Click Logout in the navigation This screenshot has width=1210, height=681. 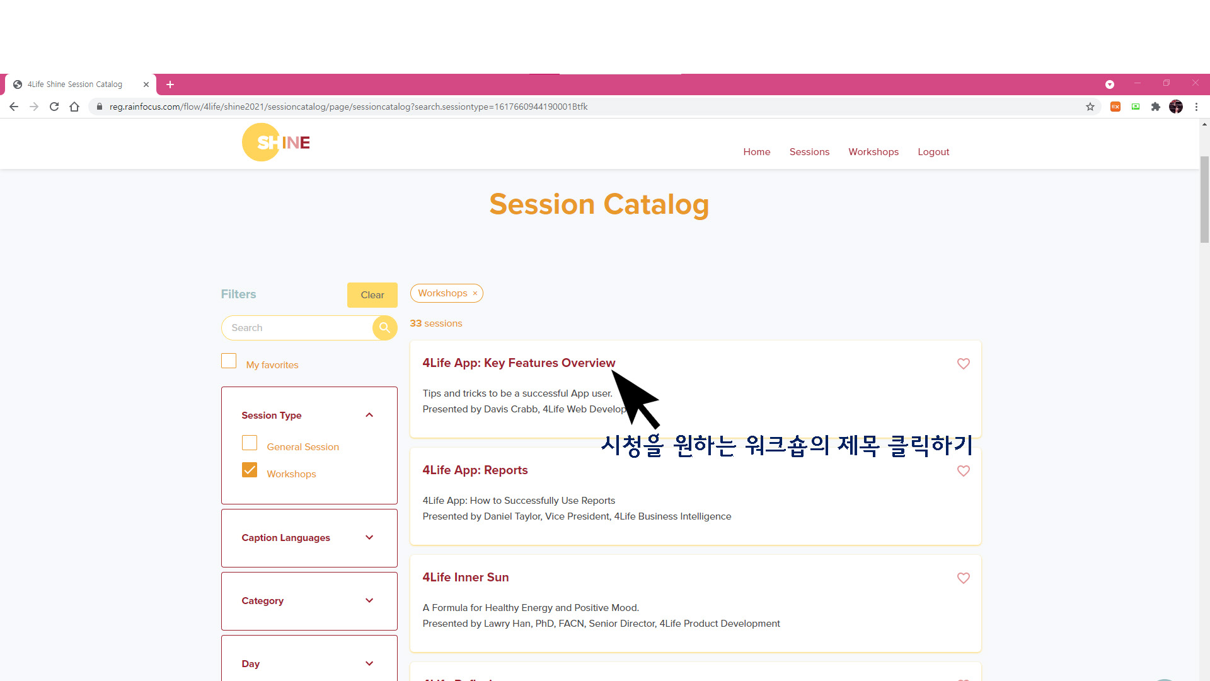[x=933, y=152]
